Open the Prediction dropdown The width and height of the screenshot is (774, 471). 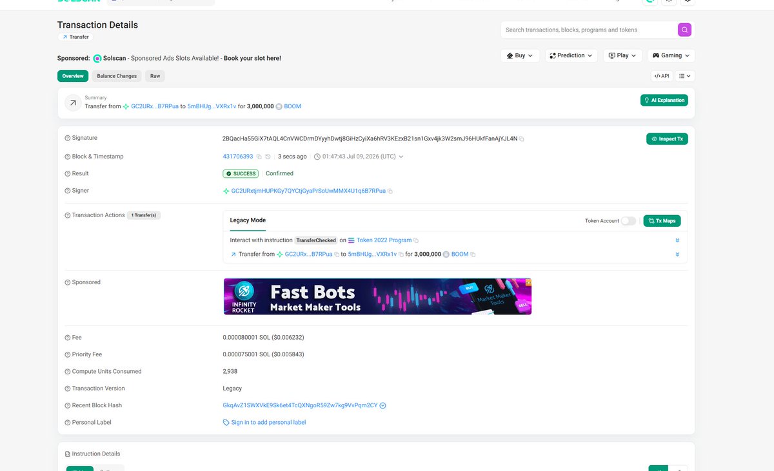pos(571,55)
